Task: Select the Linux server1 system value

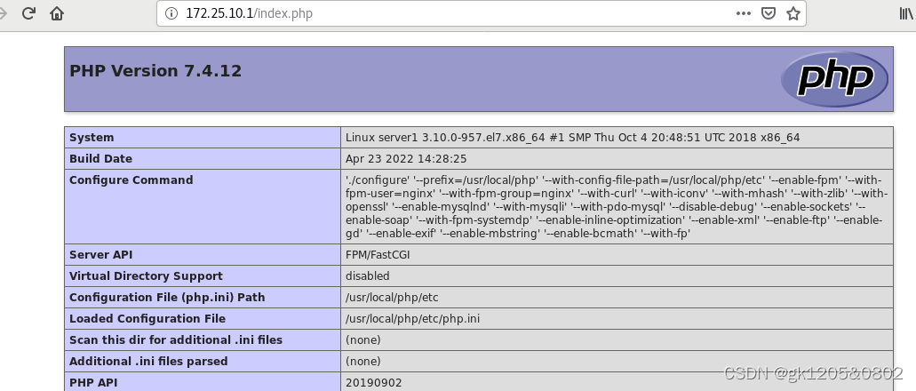Action: click(572, 138)
